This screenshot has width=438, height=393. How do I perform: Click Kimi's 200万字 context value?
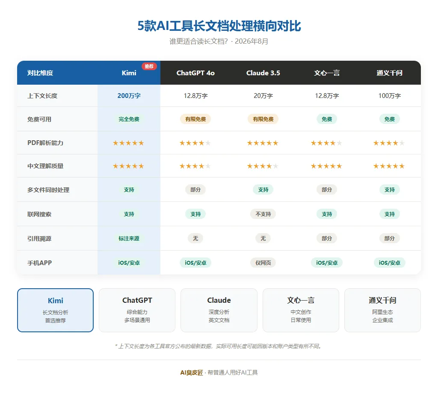pyautogui.click(x=129, y=96)
